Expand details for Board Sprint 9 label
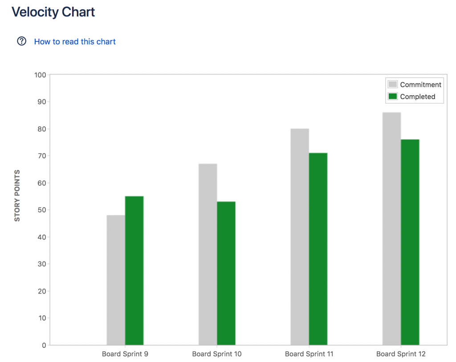Screen dimensions: 456x362 [x=125, y=354]
